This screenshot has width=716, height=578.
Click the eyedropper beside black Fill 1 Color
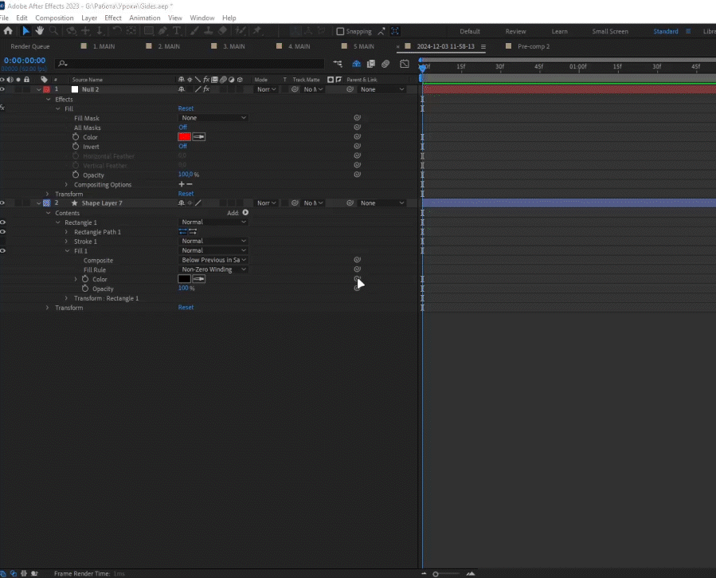coord(198,279)
